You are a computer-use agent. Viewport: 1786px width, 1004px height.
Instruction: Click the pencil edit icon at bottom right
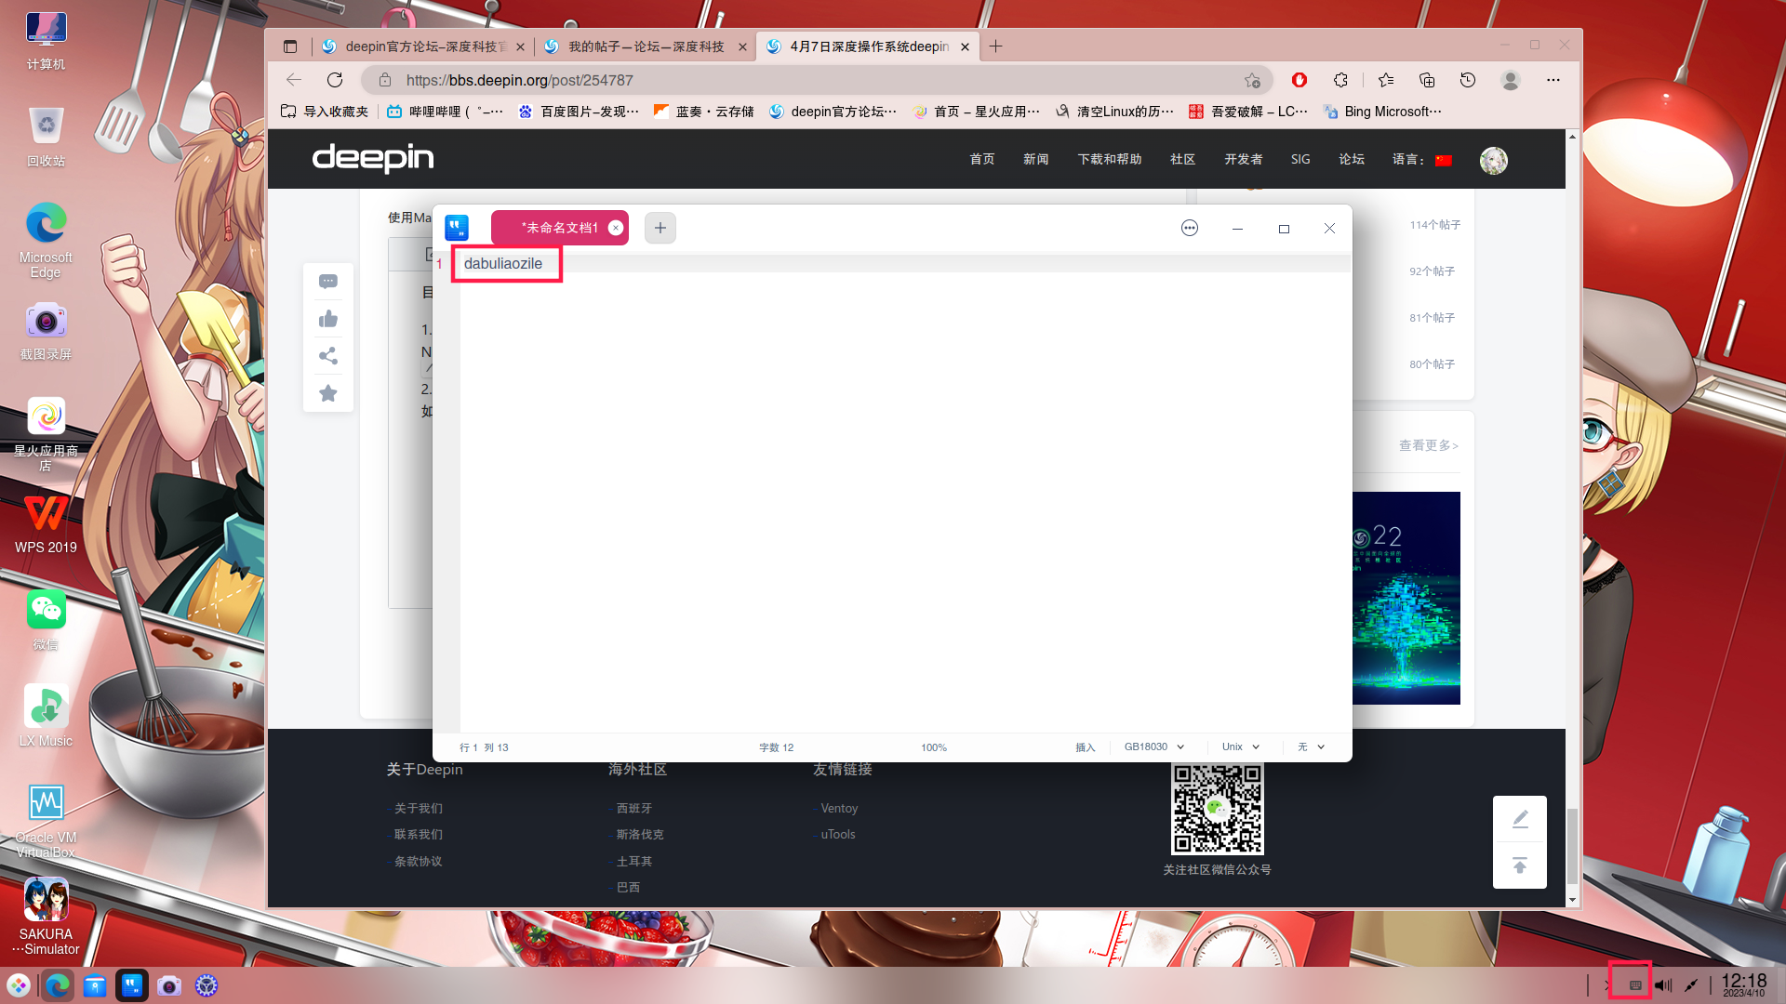(1520, 819)
